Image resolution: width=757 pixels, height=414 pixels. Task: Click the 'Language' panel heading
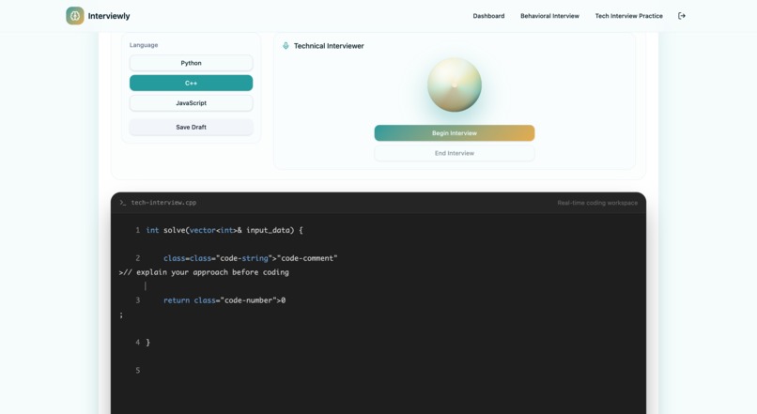(144, 45)
